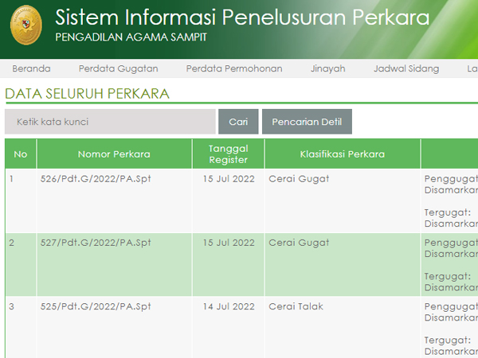Sort by the No column header

(21, 154)
